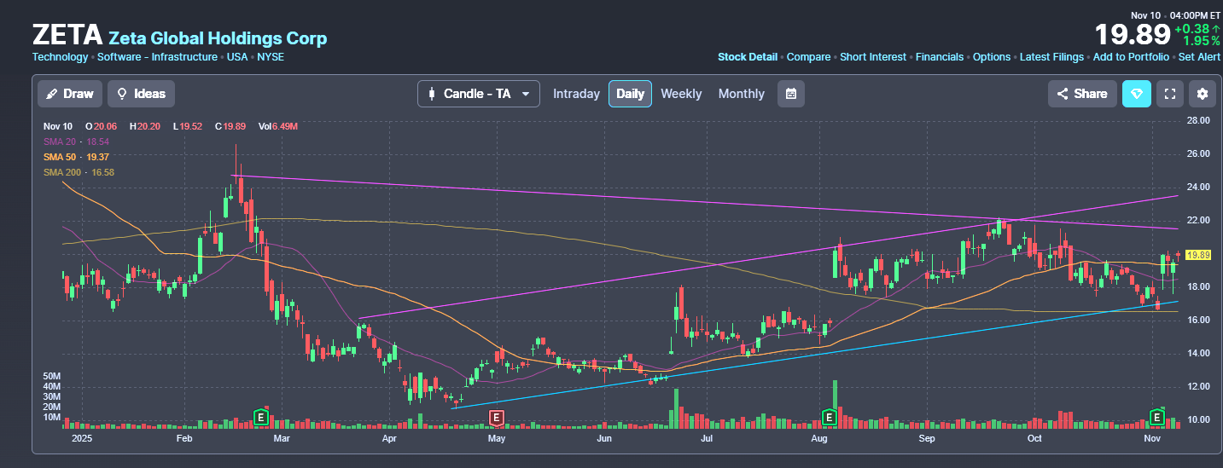
Task: Switch to Monthly timeframe
Action: [x=741, y=94]
